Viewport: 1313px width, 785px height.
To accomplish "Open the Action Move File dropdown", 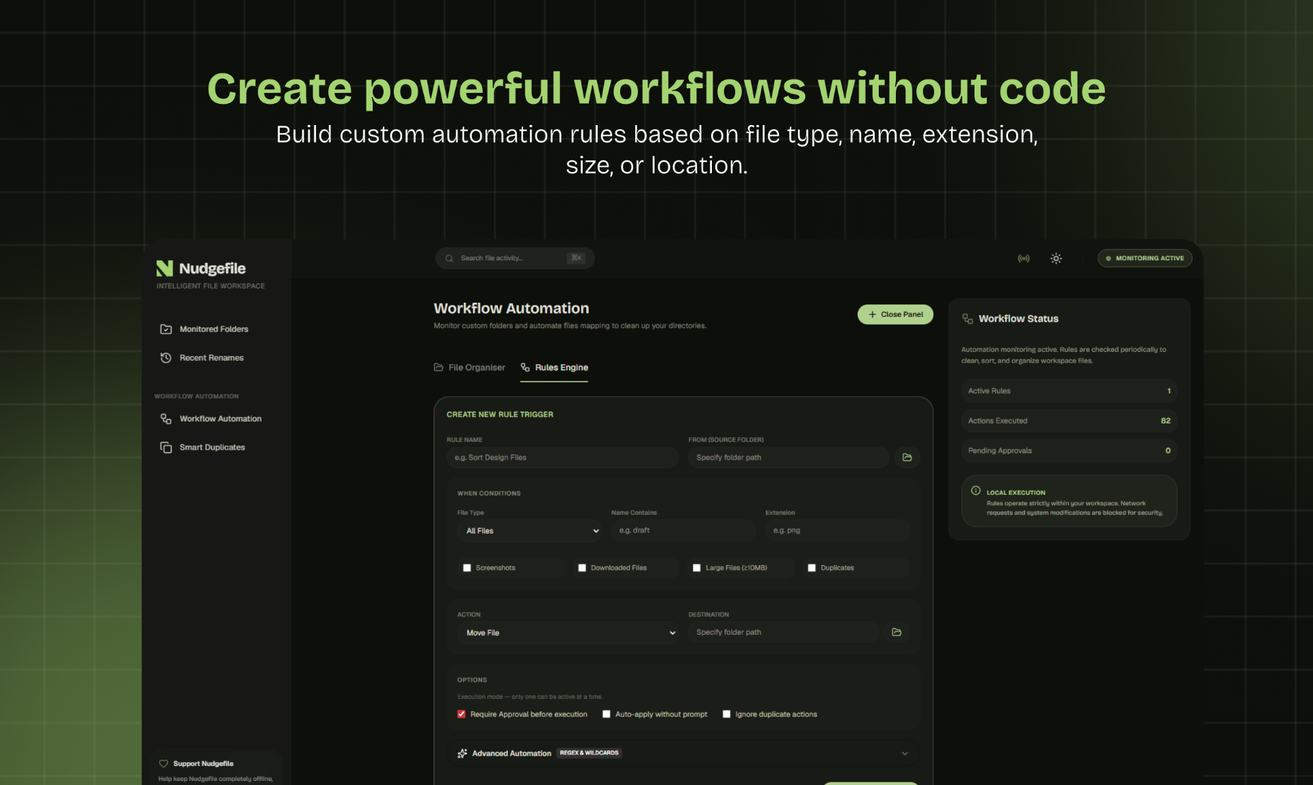I will tap(568, 633).
